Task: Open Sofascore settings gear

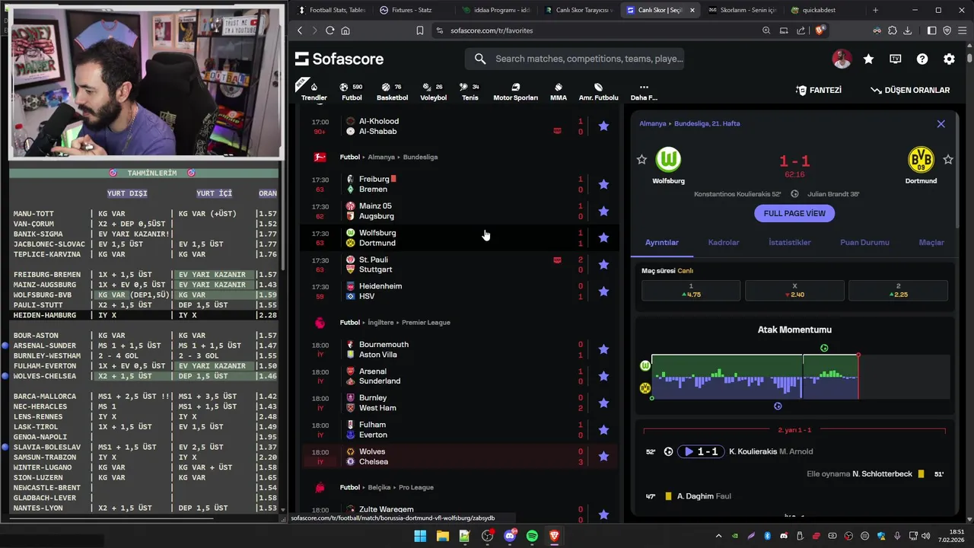Action: (949, 59)
